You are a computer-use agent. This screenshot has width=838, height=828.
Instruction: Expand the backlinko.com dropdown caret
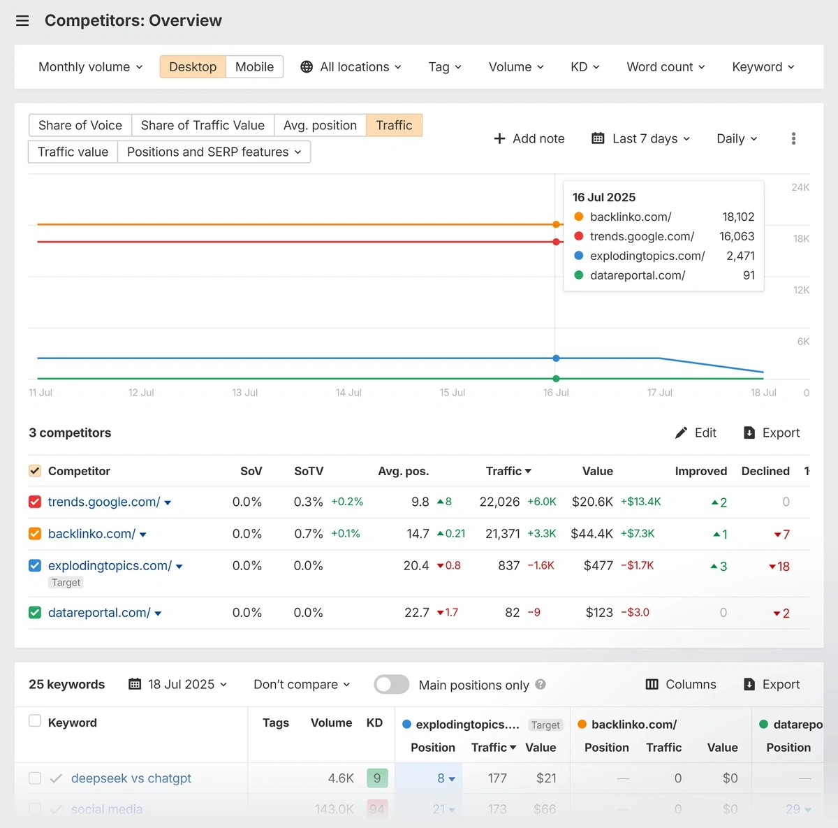[x=143, y=535]
